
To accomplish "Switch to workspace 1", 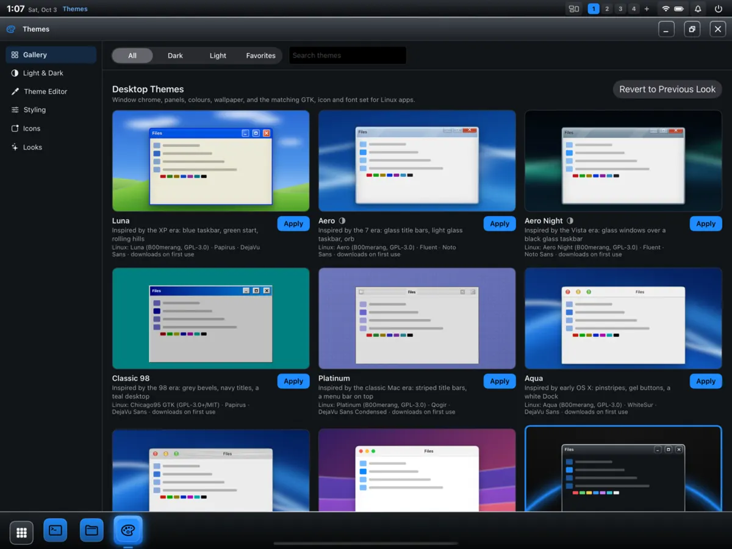I will (x=594, y=9).
